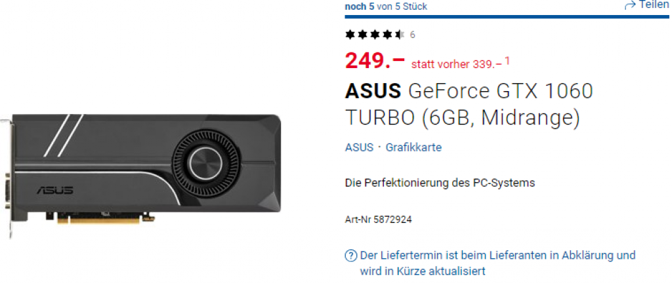Open the ASUS brand link

[359, 147]
